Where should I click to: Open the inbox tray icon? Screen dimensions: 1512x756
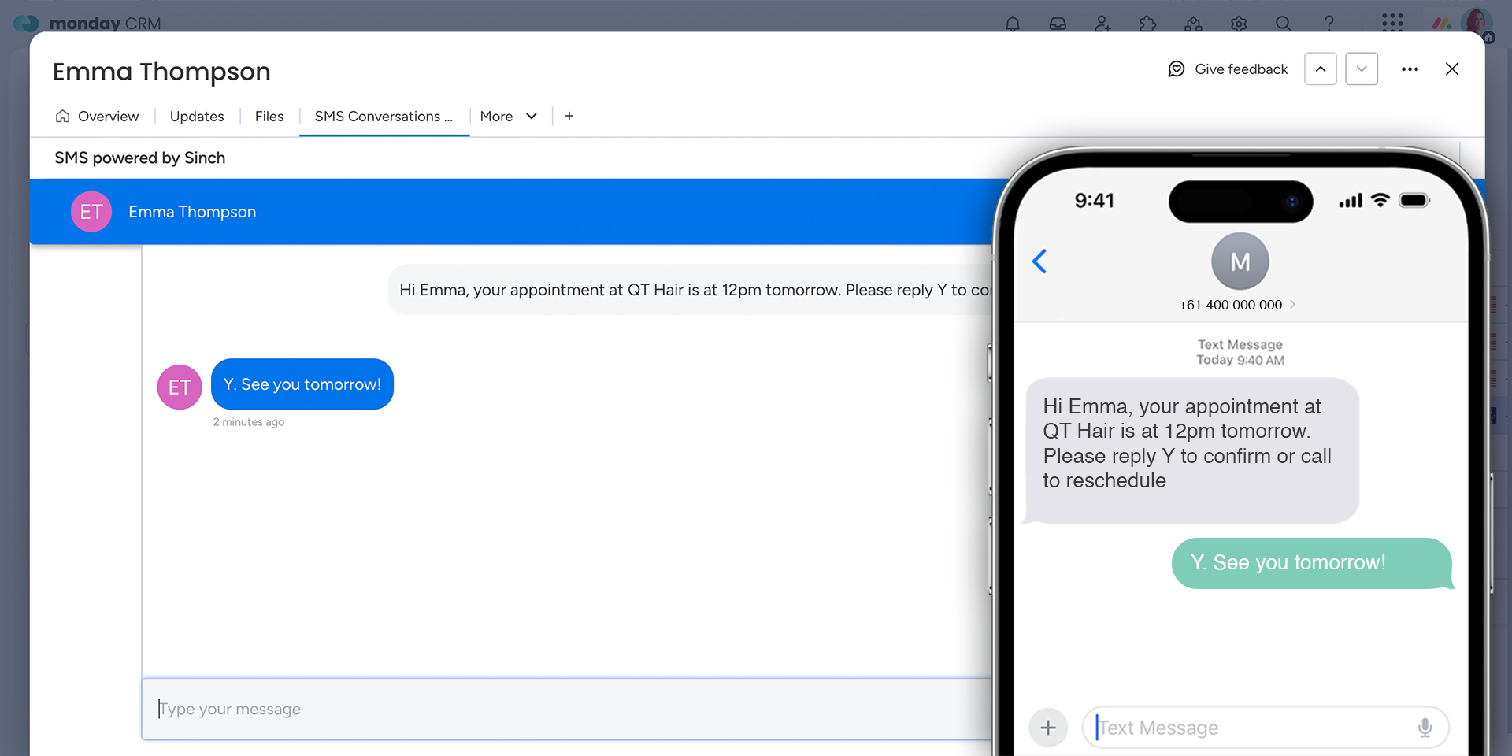click(x=1058, y=24)
